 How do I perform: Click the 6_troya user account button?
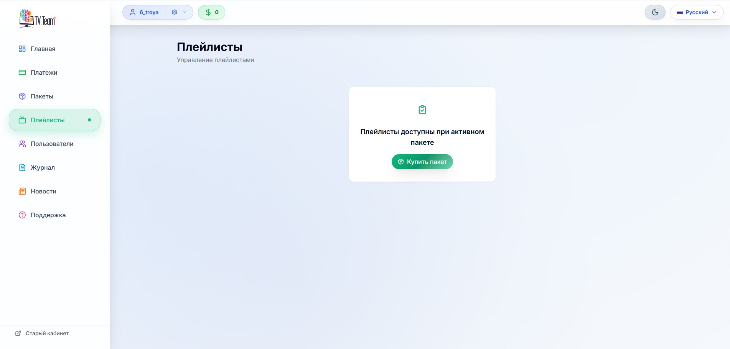coord(144,12)
